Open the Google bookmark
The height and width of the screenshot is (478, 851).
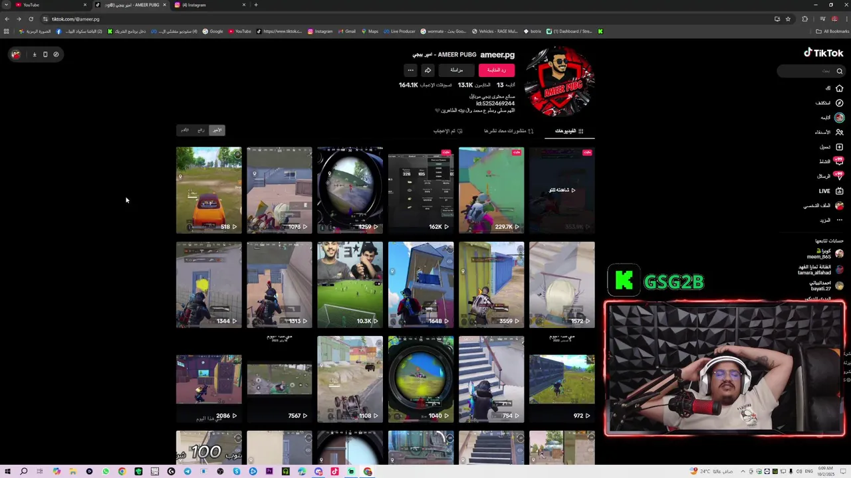213,31
